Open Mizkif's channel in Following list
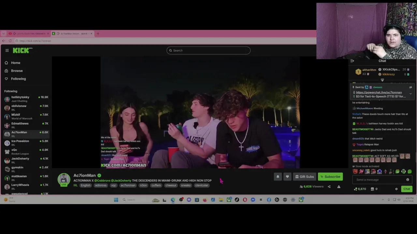Screen dimensions: 417x234 [x=26, y=116]
